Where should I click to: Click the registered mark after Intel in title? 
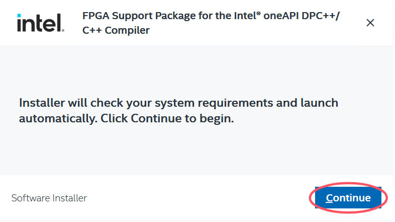click(259, 14)
